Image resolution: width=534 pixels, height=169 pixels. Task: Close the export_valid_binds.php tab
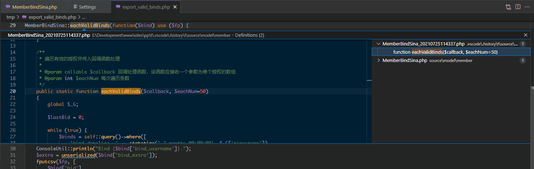point(175,7)
